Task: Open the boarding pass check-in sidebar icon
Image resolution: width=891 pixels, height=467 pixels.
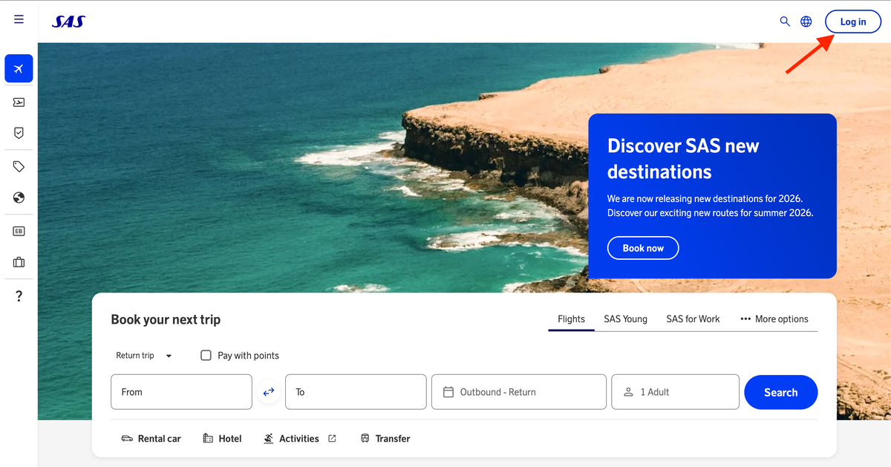Action: click(x=19, y=102)
